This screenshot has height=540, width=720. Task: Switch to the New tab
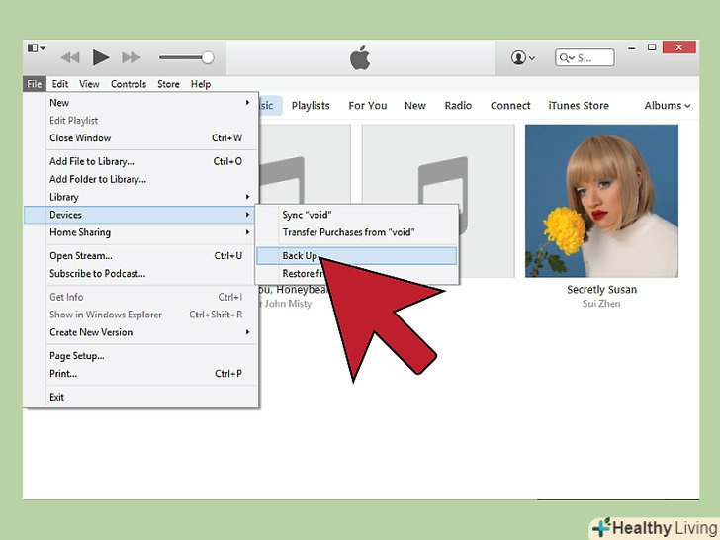(x=415, y=106)
